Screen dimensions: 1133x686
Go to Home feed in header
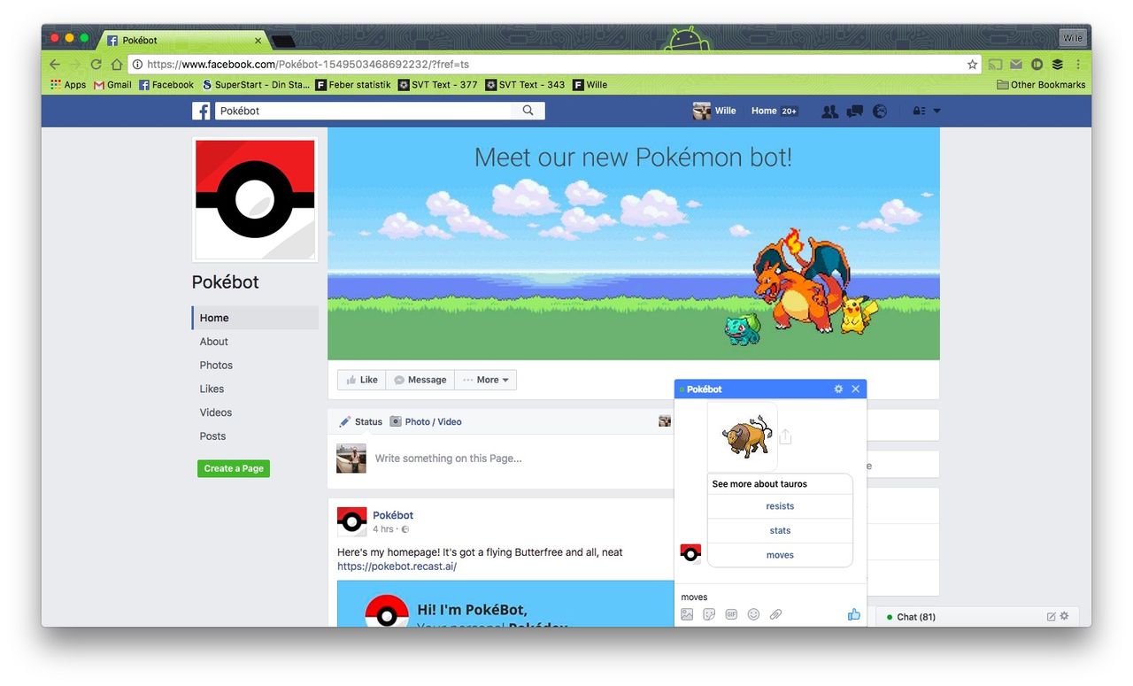(x=775, y=111)
